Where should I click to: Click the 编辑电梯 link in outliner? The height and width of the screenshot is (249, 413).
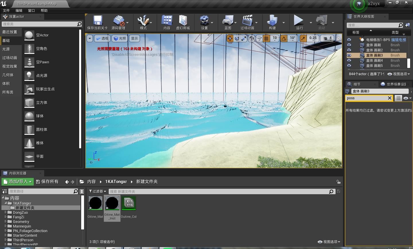click(x=399, y=40)
